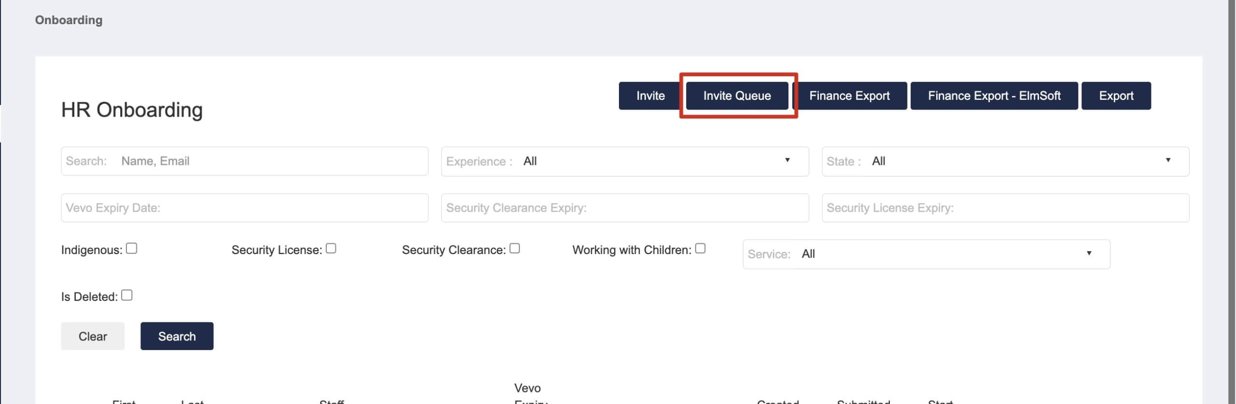Open the Experience dropdown

[x=625, y=161]
